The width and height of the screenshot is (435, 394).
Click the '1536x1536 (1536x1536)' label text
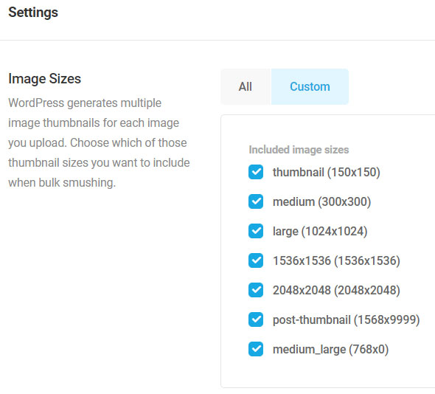coord(336,260)
